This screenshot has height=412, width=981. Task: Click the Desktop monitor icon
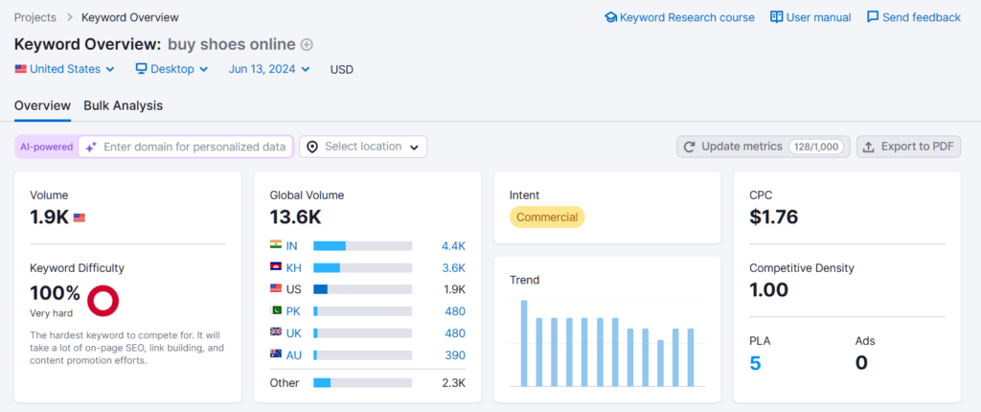pyautogui.click(x=142, y=69)
